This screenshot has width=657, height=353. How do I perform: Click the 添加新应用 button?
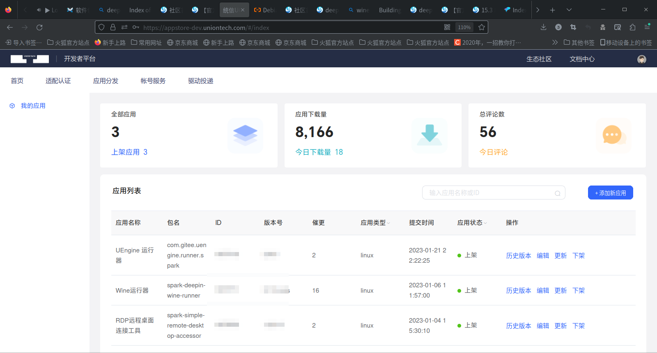pos(610,193)
